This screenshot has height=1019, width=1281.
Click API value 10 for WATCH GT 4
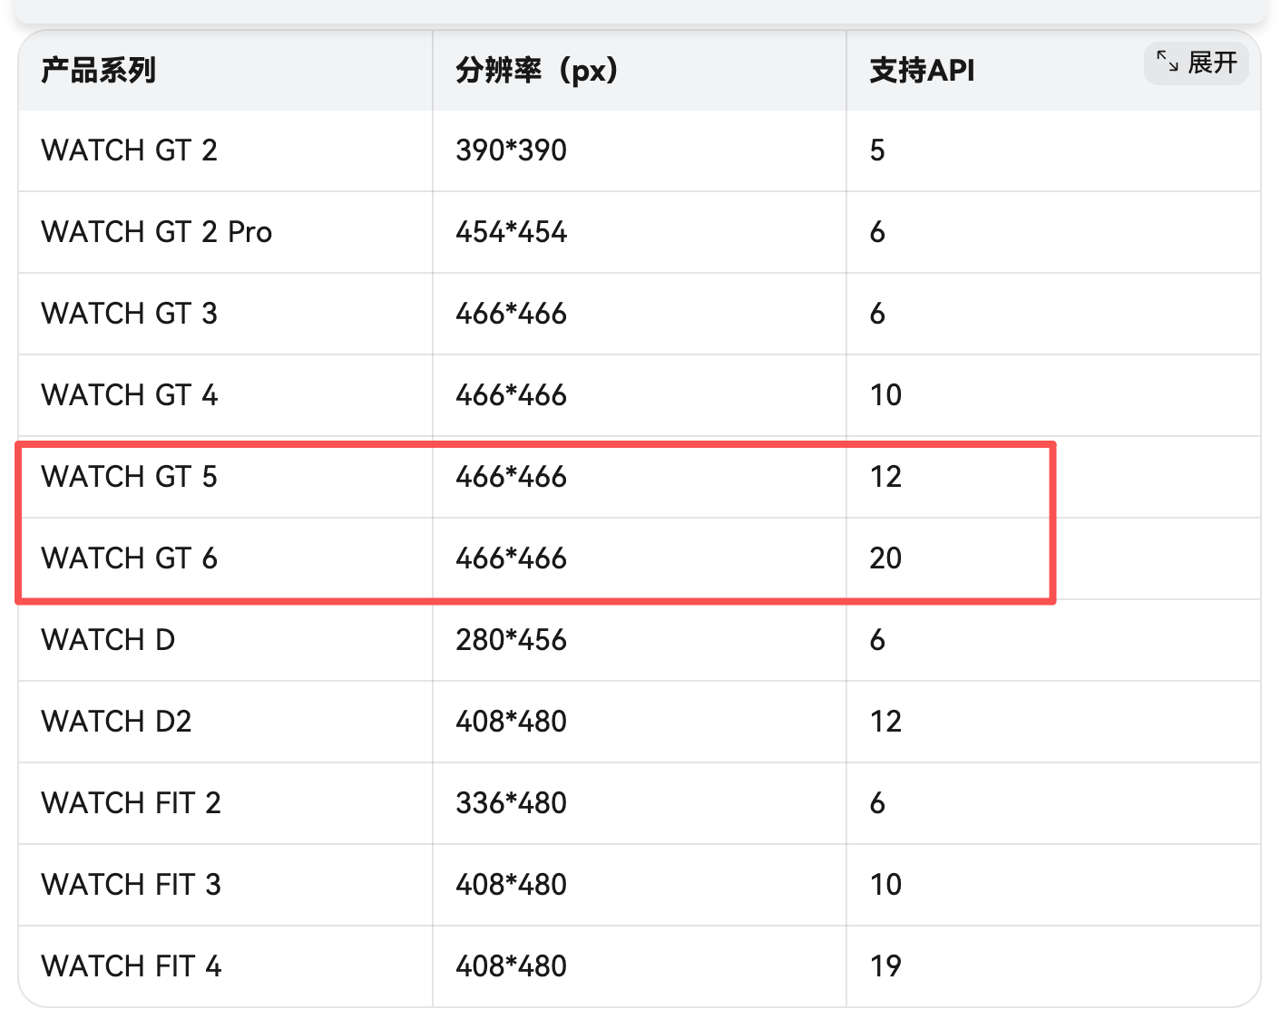885,395
